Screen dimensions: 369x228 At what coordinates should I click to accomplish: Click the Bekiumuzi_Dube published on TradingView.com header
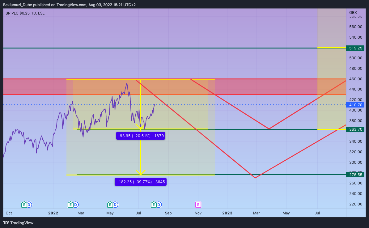[70, 5]
